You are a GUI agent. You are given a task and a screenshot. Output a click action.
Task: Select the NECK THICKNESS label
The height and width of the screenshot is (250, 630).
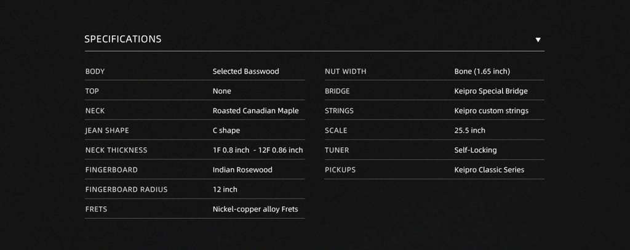[116, 150]
